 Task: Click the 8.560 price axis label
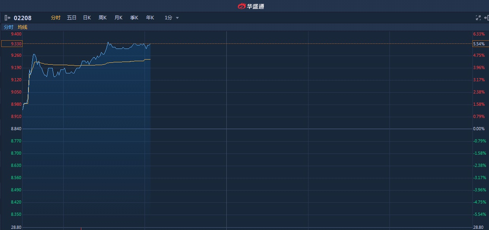[16, 178]
